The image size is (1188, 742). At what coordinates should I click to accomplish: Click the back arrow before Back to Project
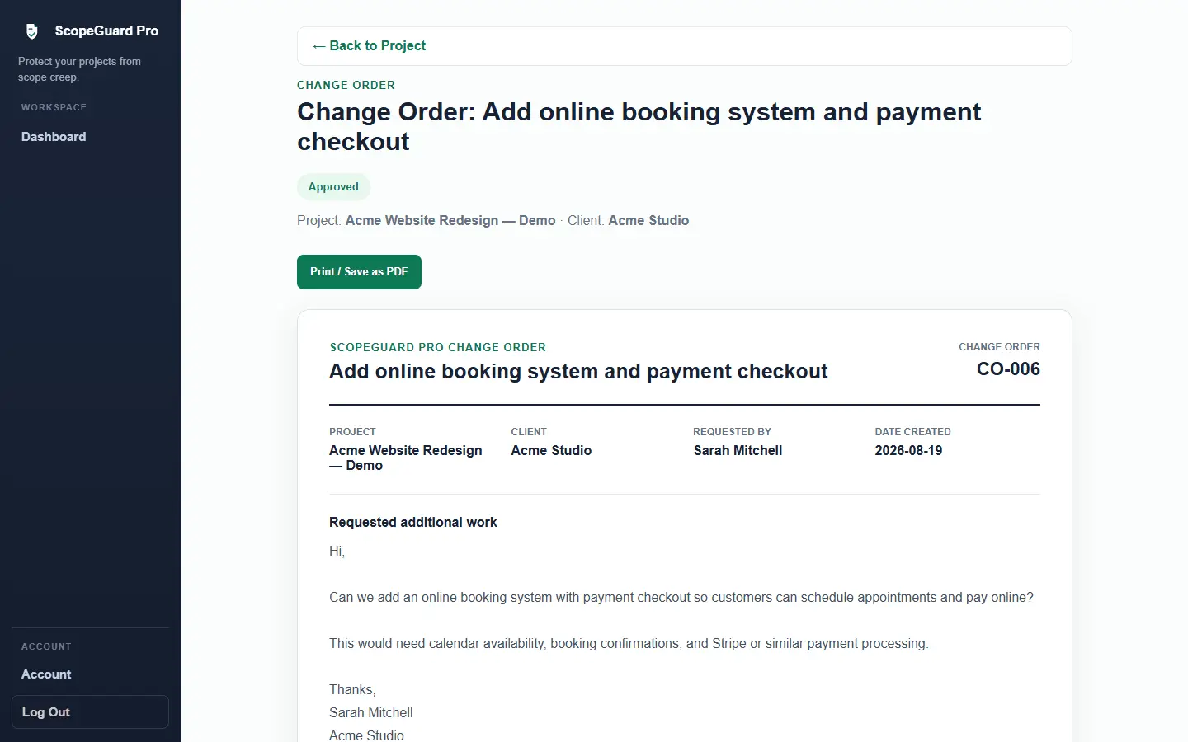(318, 46)
